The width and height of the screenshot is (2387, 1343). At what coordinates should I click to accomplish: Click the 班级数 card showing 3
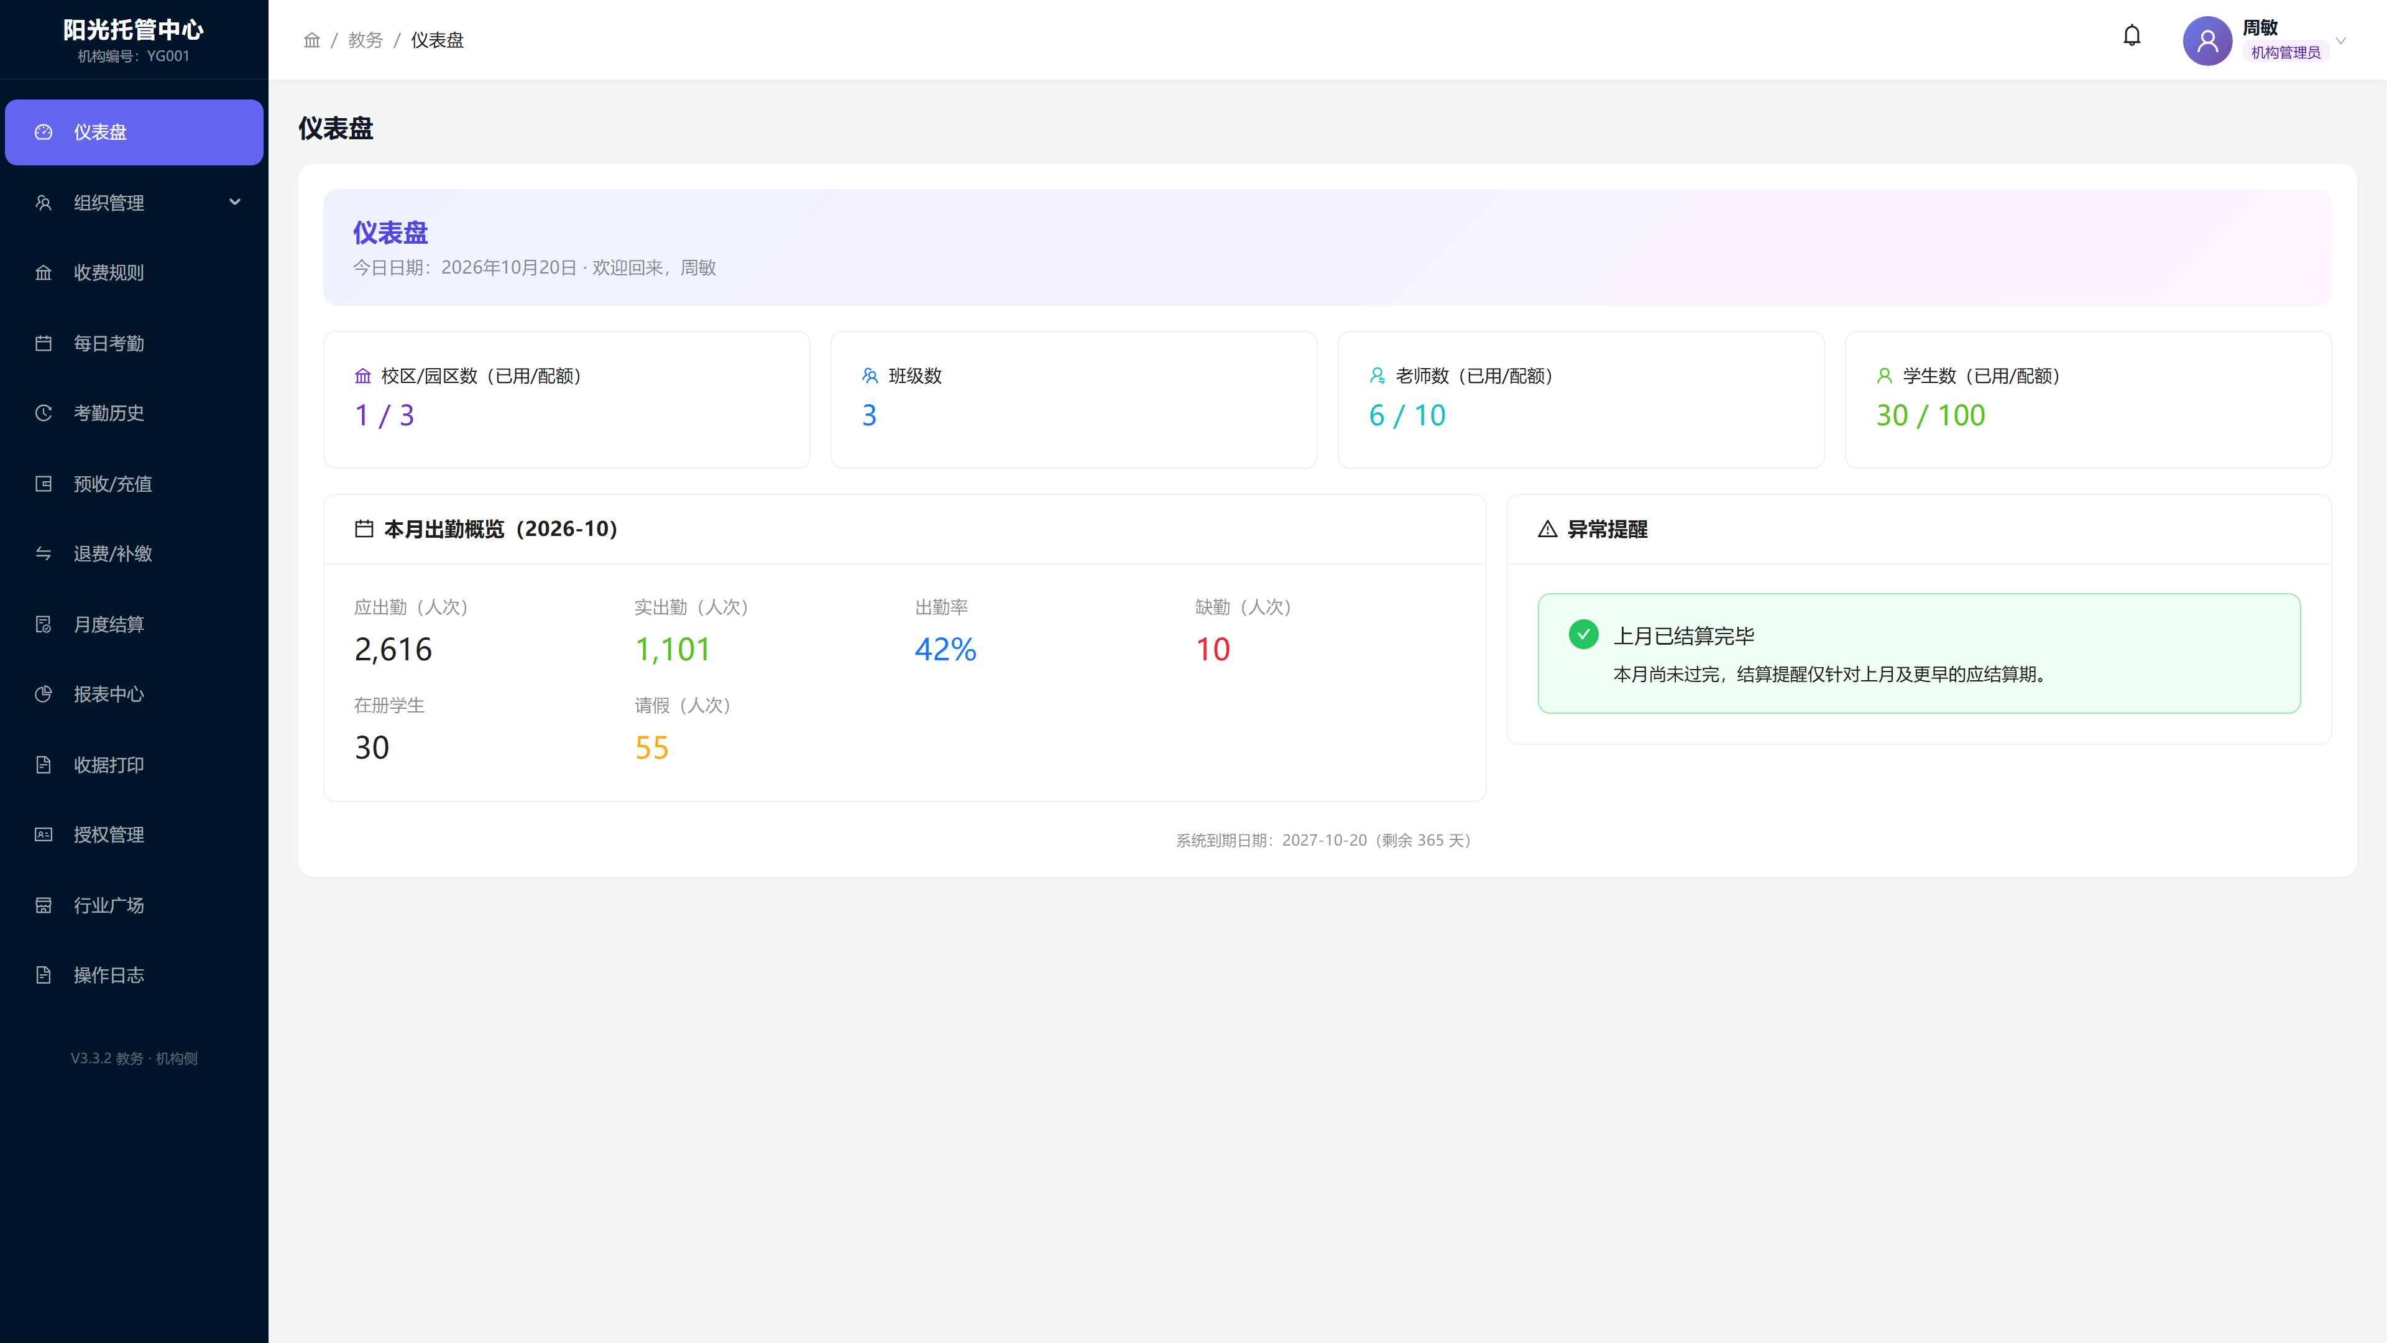coord(1073,399)
